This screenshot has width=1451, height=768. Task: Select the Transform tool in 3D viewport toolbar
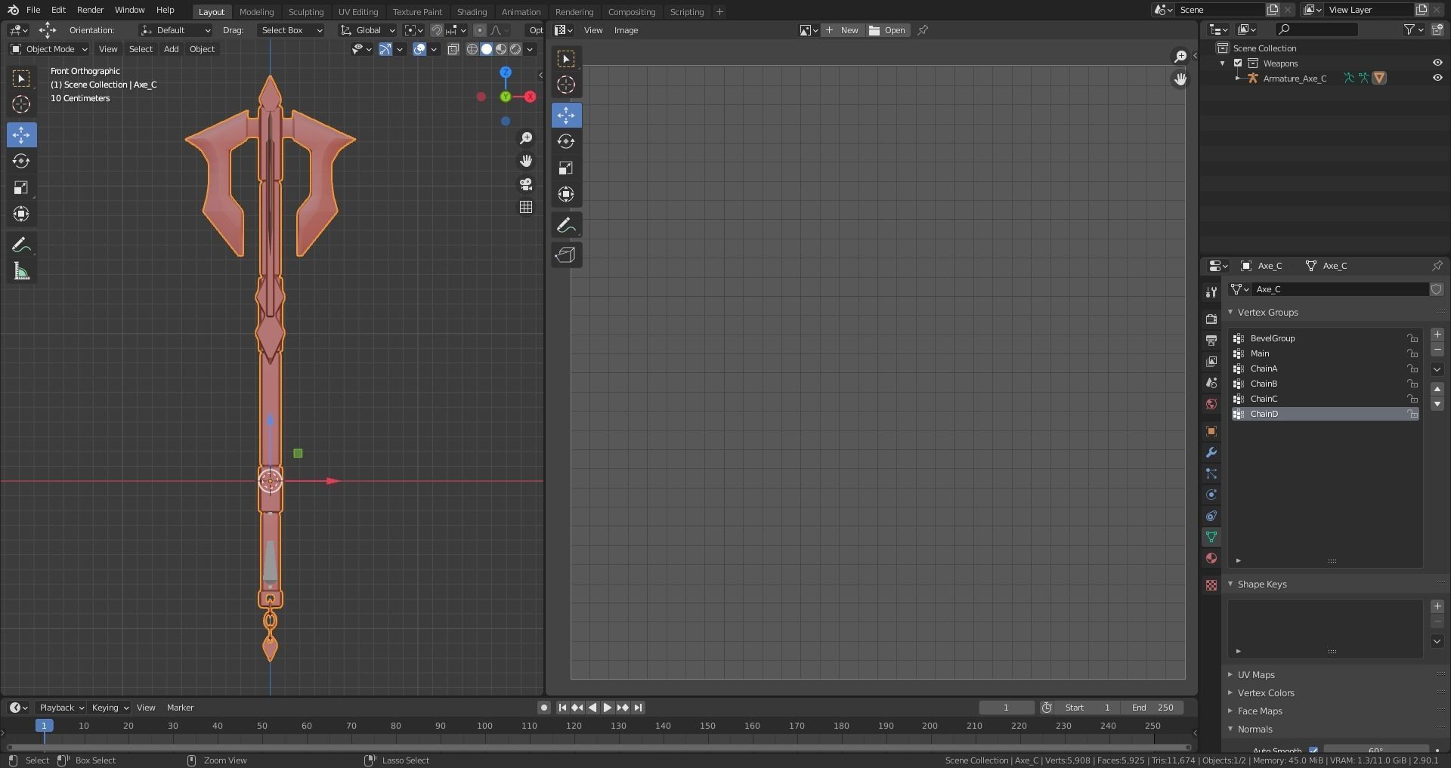[x=21, y=214]
